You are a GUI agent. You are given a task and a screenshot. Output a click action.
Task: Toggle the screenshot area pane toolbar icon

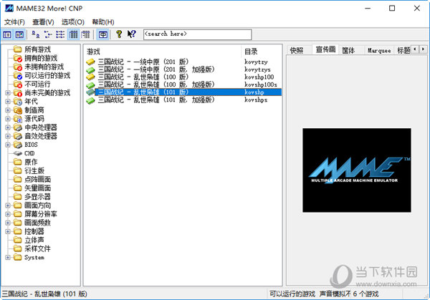pos(19,34)
